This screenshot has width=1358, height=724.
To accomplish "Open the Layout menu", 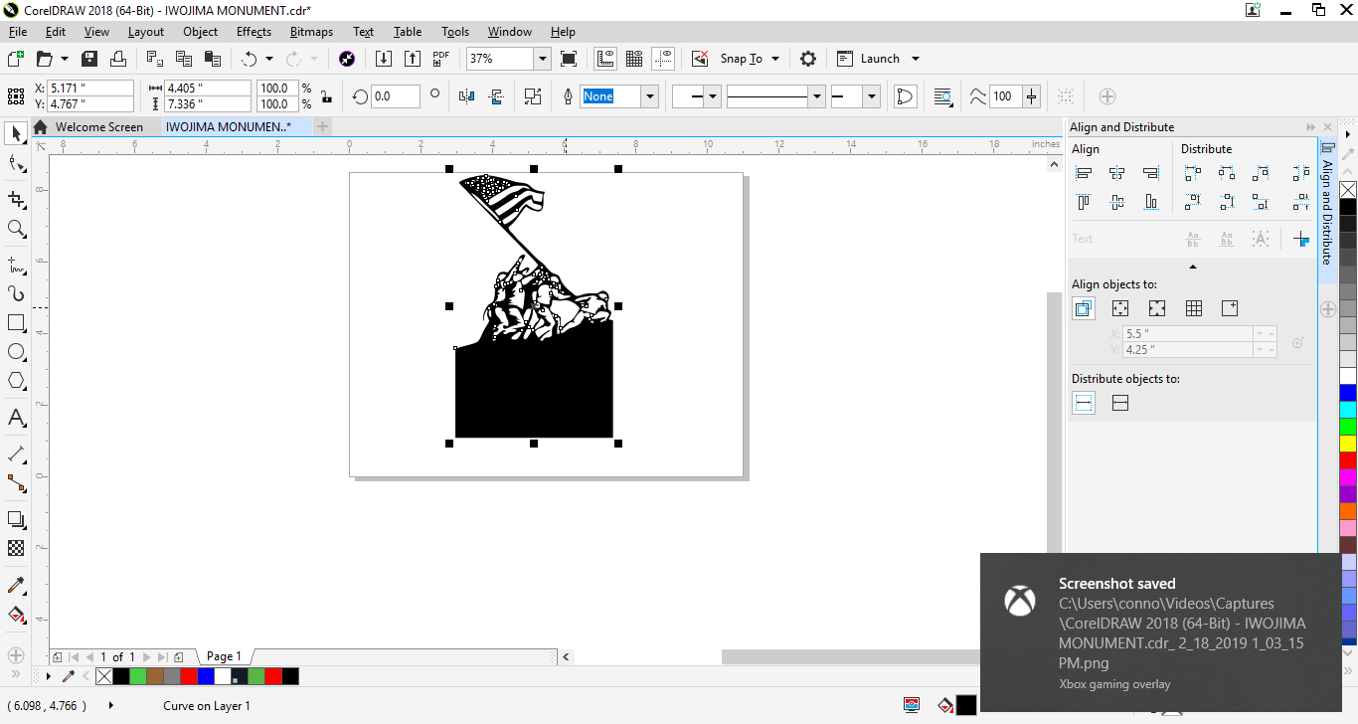I will pos(146,32).
